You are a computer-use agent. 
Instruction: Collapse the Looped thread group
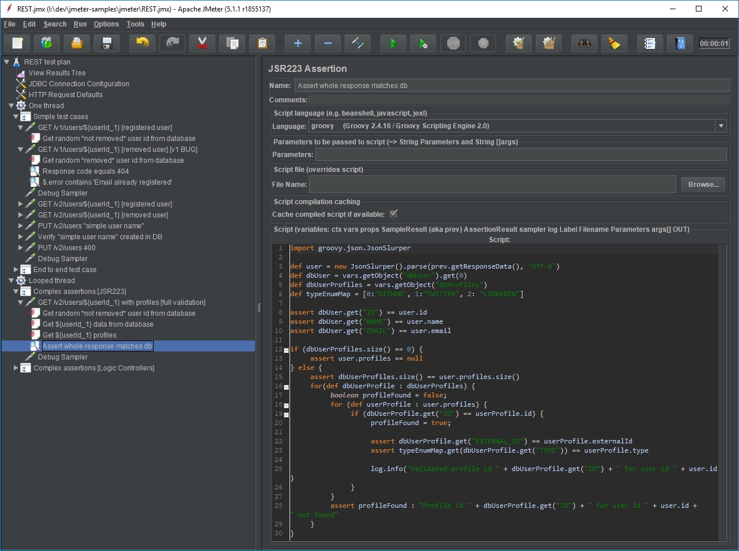12,281
